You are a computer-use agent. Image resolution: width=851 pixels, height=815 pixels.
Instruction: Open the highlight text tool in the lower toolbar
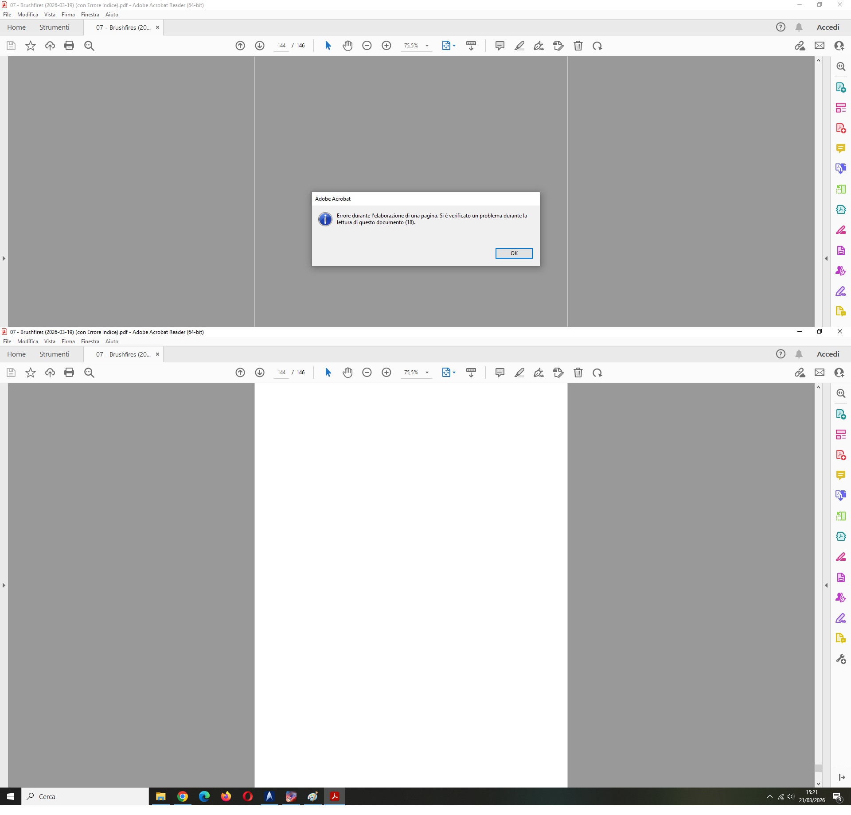tap(519, 373)
